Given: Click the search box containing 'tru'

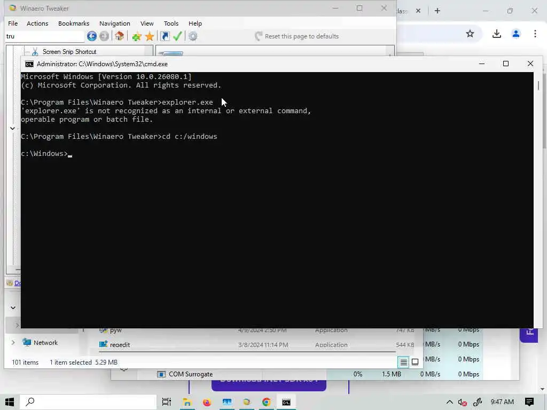Looking at the screenshot, I should coord(45,36).
